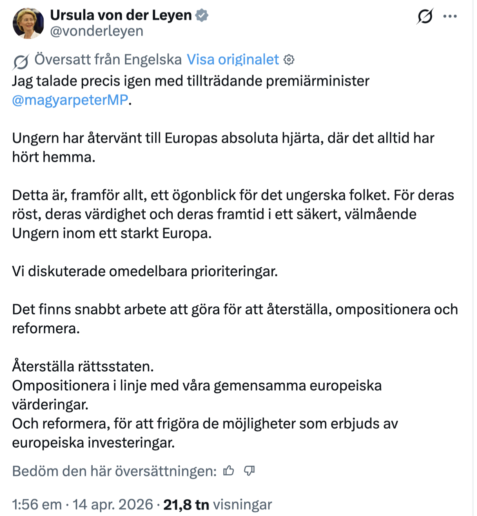Click the verified badge beside the name

coord(202,16)
